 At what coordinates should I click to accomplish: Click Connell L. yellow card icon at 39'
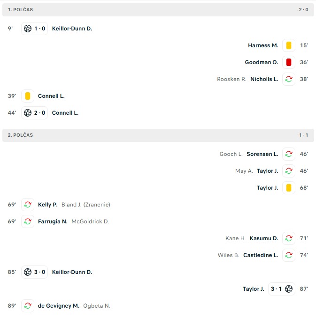click(x=28, y=96)
